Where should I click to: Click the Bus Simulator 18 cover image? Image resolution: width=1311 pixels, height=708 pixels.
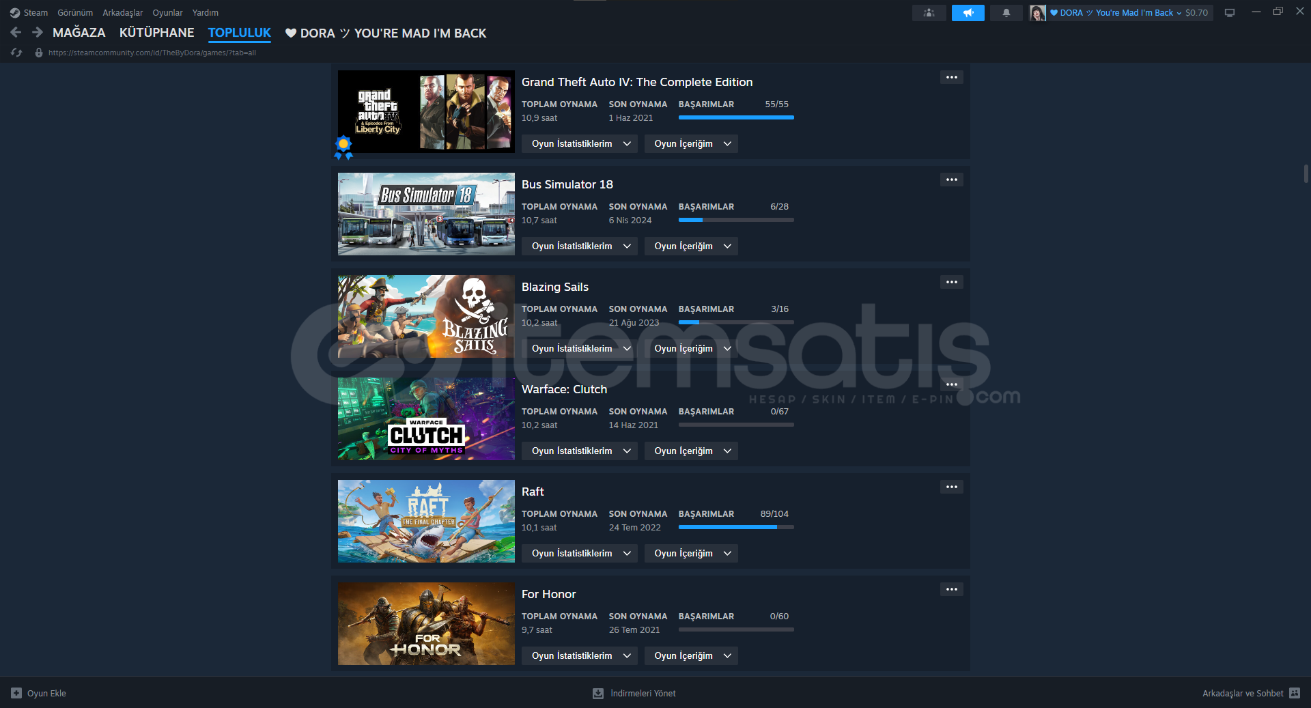(426, 214)
